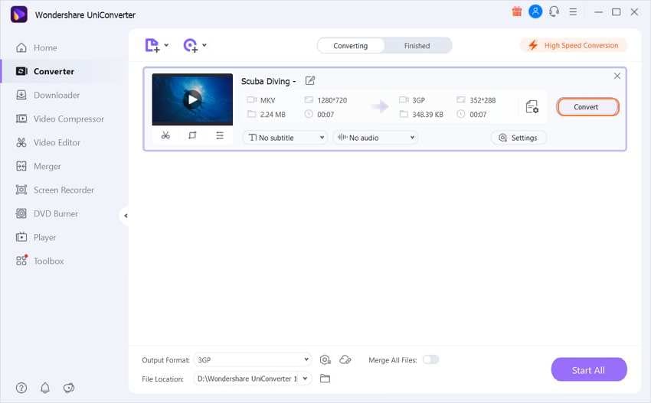Image resolution: width=651 pixels, height=403 pixels.
Task: Open output file settings icon beside Convert
Action: [532, 107]
